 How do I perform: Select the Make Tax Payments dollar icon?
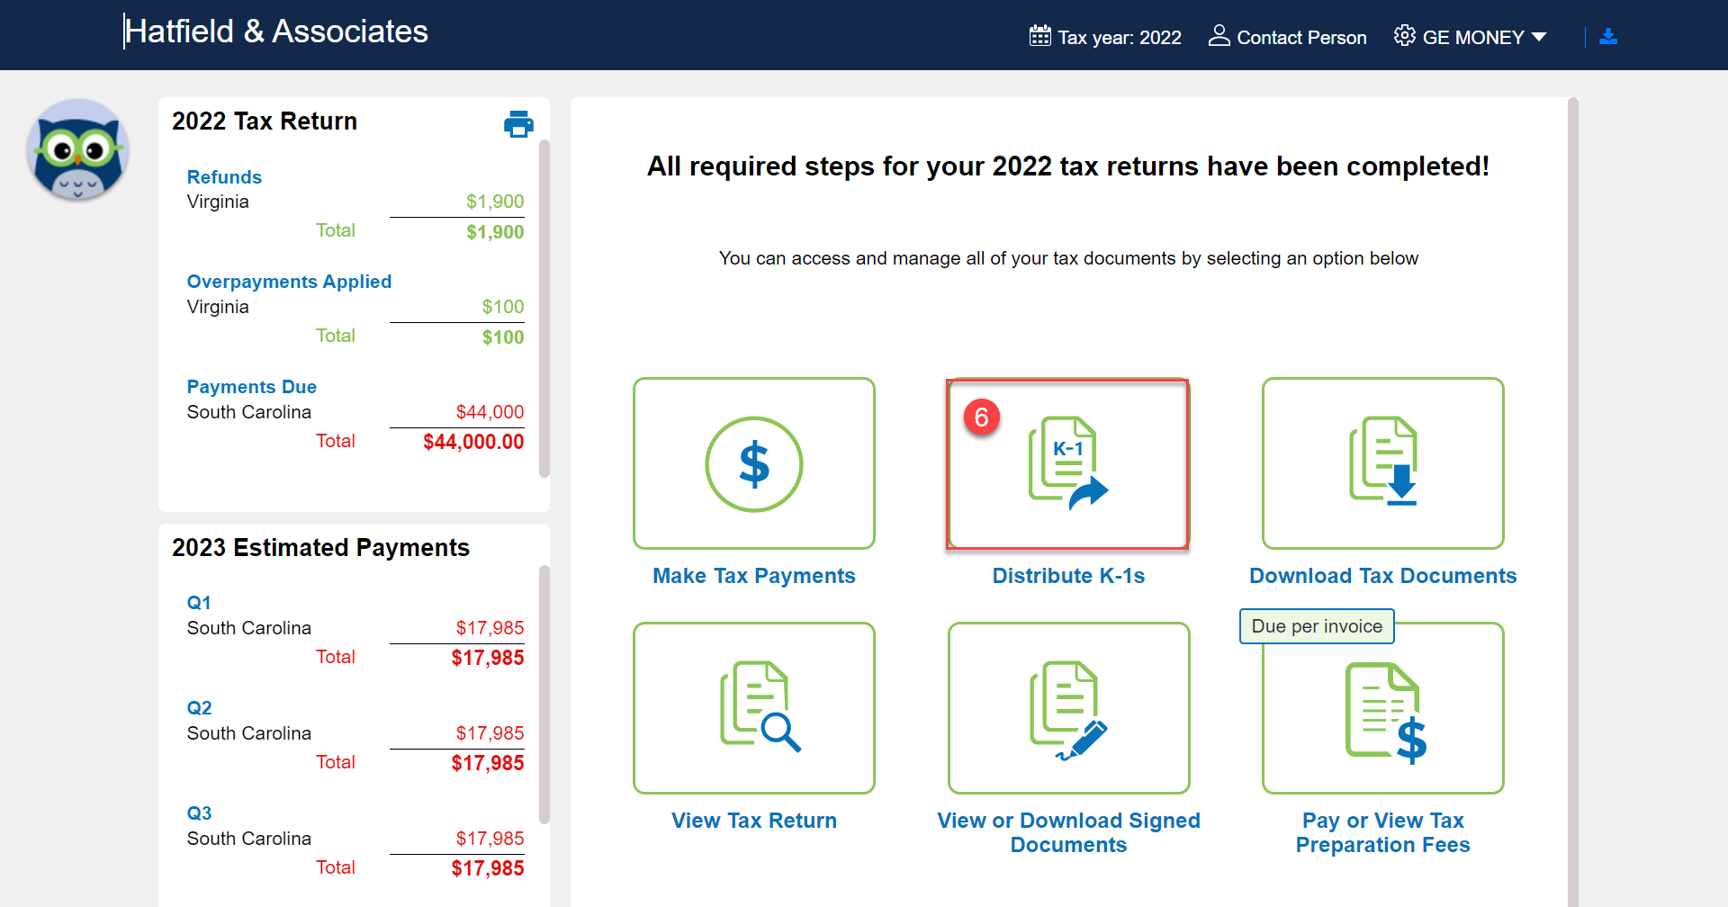click(x=753, y=464)
